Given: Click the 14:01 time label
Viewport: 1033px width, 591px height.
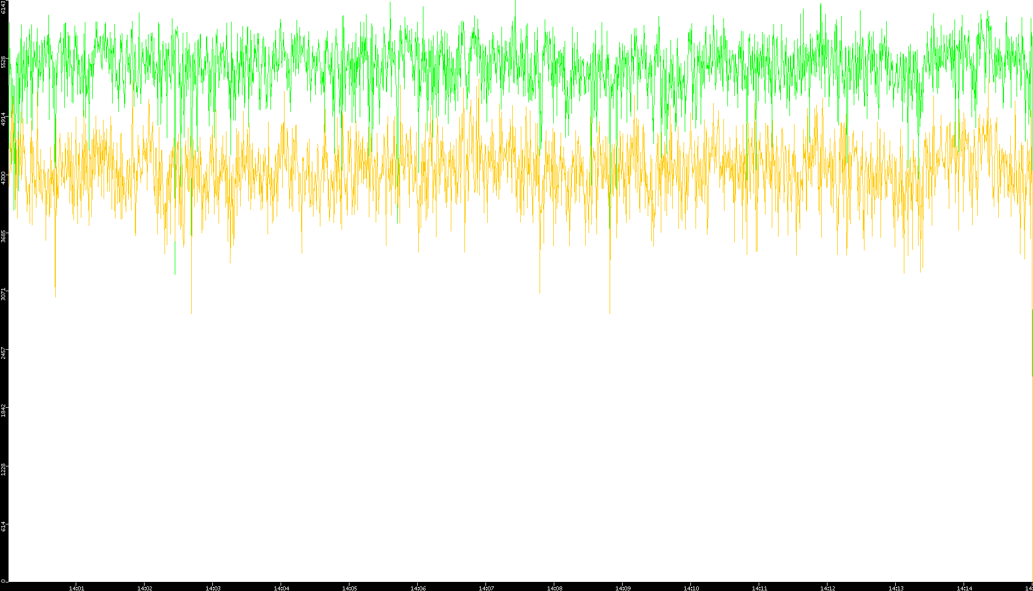Looking at the screenshot, I should tap(76, 588).
